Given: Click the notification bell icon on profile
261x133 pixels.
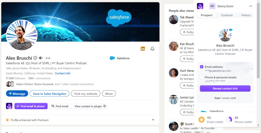Looking at the screenshot, I should 152,49.
